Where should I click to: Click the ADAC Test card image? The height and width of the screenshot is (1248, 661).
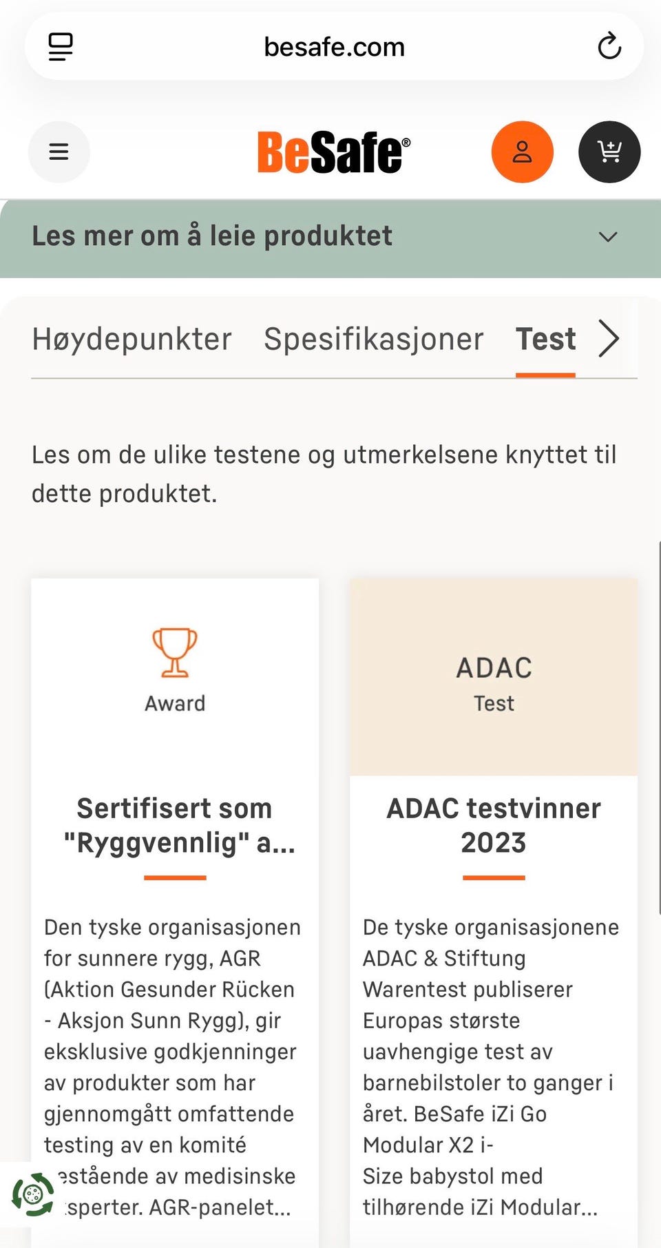(494, 677)
